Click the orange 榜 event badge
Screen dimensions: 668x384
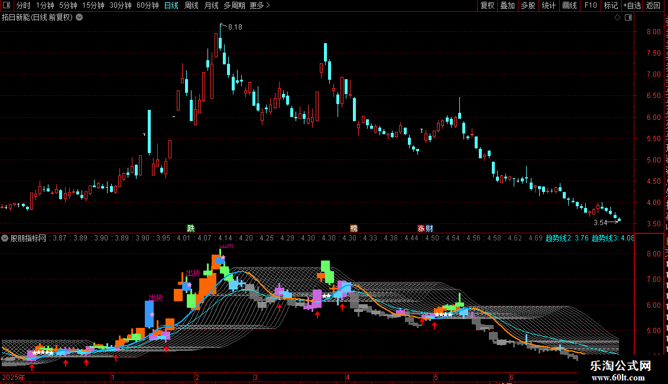coord(354,228)
